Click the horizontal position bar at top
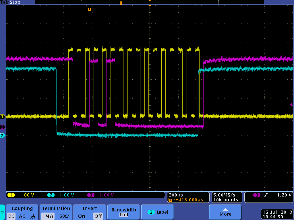Viewport: 294px width, 220px height. click(x=149, y=2)
